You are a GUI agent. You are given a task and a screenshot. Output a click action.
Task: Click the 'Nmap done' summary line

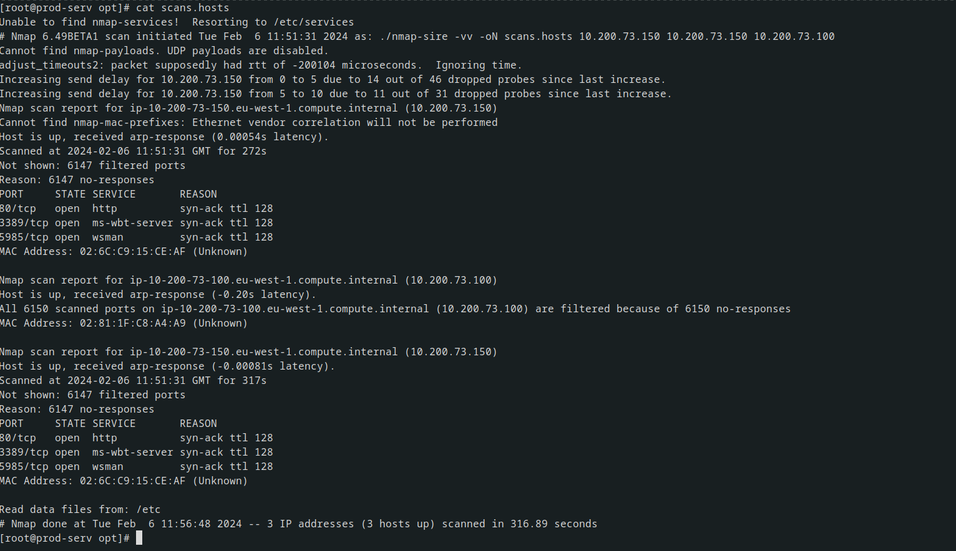pyautogui.click(x=298, y=524)
